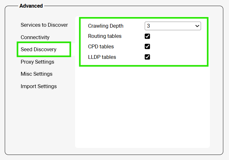Open the Import Settings section
This screenshot has height=160, width=229.
tap(38, 86)
